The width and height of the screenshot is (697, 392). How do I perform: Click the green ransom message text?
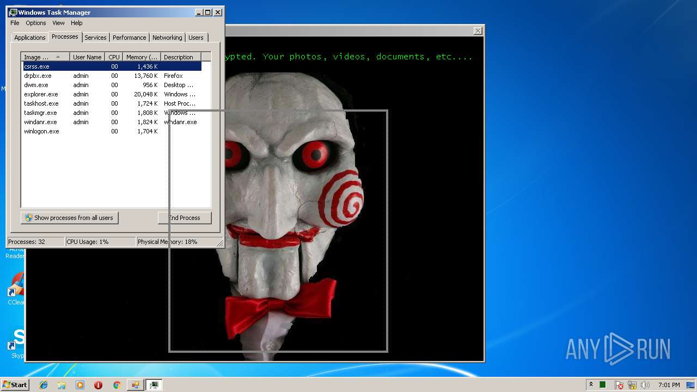(348, 57)
